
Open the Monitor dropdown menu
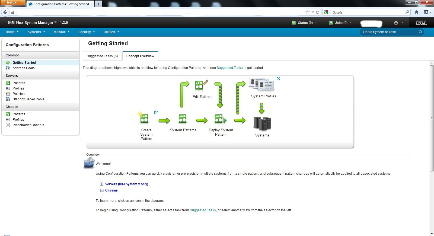click(62, 32)
